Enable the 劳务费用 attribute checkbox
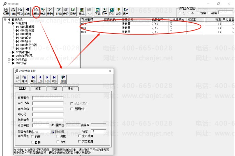 tap(79, 141)
